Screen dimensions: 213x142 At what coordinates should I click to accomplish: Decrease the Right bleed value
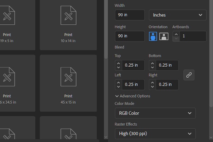[x=153, y=87]
